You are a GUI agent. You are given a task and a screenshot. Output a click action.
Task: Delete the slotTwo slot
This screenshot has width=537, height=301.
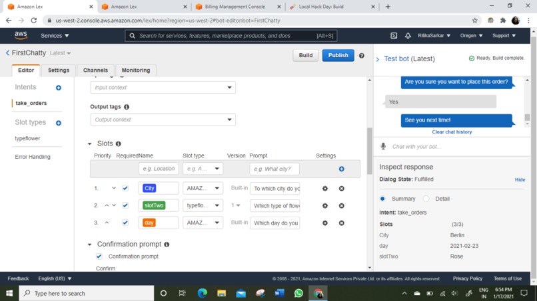point(341,206)
